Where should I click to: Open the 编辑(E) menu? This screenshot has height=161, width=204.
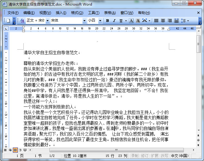[29, 13]
